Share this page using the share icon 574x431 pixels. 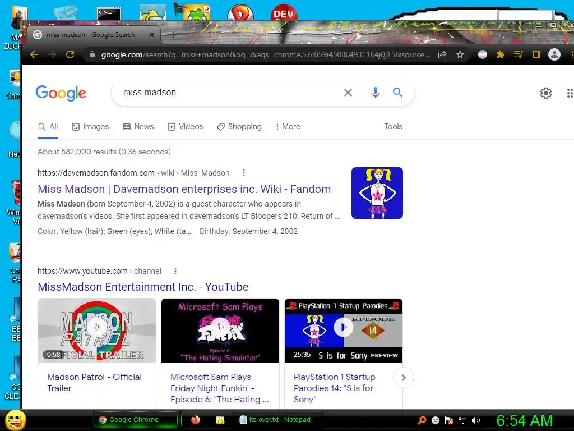tap(442, 54)
